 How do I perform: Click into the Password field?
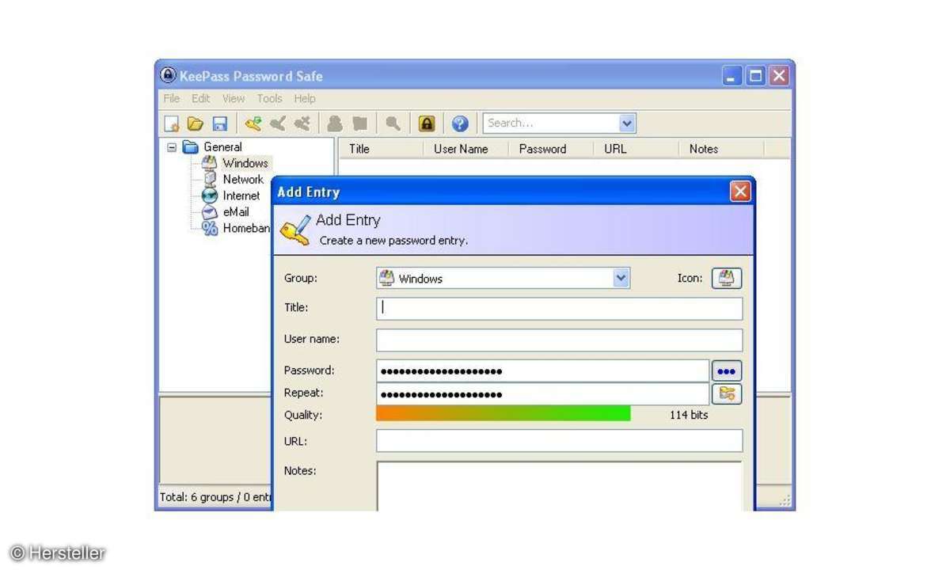click(542, 371)
